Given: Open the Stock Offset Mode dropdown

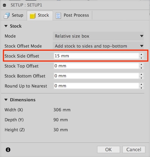Looking at the screenshot, I should click(98, 46).
